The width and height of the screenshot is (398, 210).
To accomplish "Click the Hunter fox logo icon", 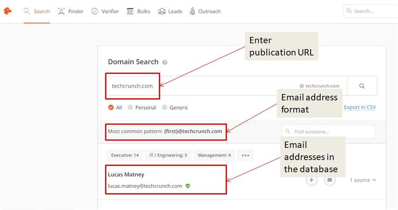I will [x=8, y=11].
